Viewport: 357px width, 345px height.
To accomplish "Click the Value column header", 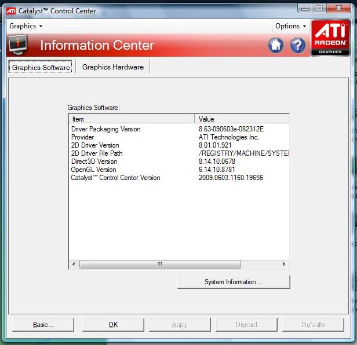I will click(x=242, y=119).
